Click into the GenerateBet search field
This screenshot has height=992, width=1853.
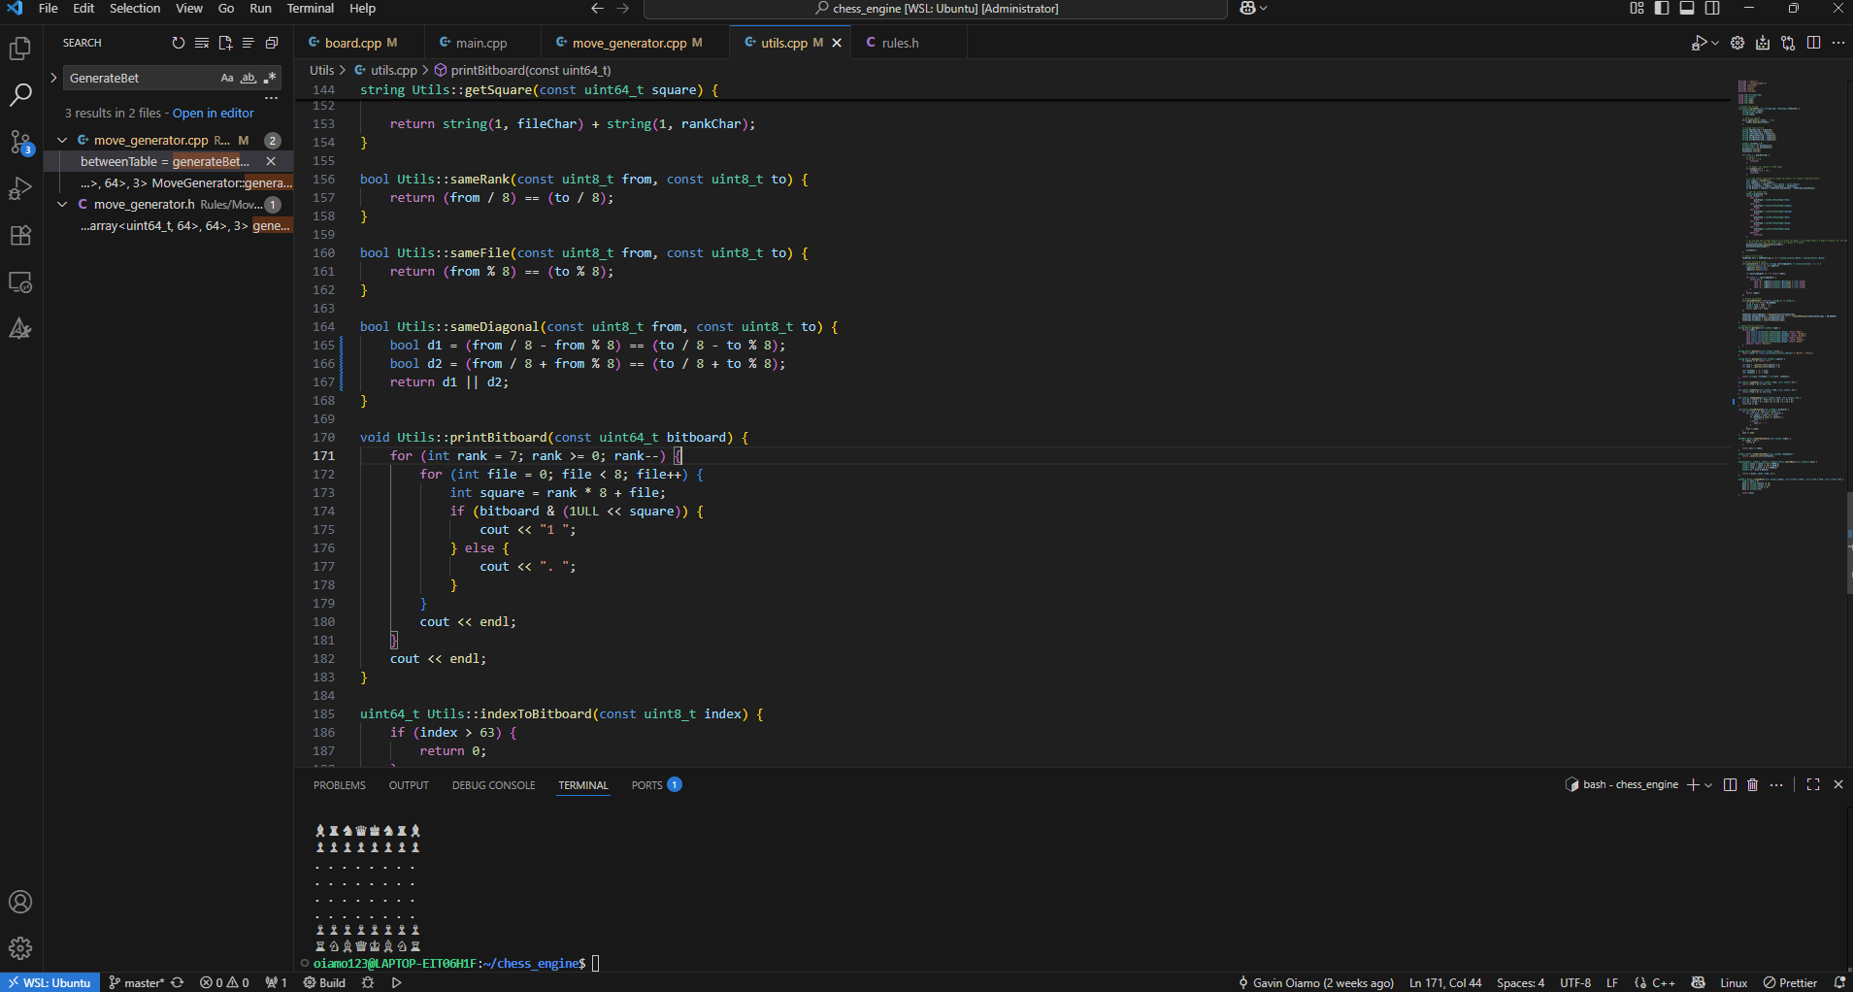[141, 78]
